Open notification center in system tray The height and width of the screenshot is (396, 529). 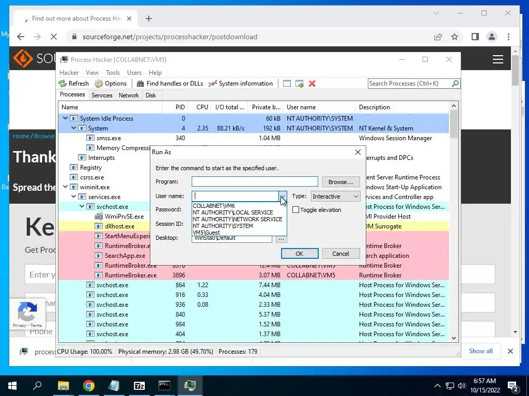point(513,386)
